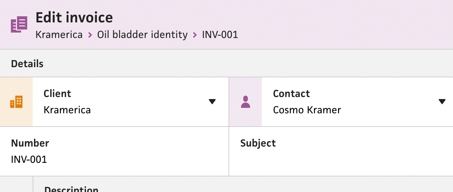The width and height of the screenshot is (453, 192).
Task: Click the first breadcrumb chevron after Kramerica
Action: tap(90, 35)
